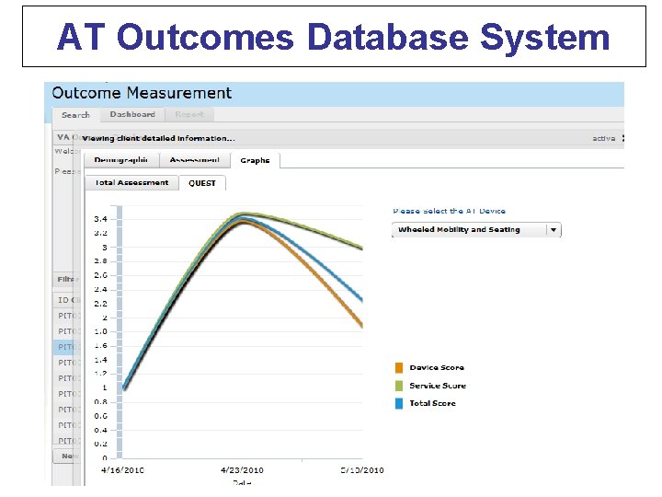
Task: Select the Assessment tab
Action: (195, 160)
